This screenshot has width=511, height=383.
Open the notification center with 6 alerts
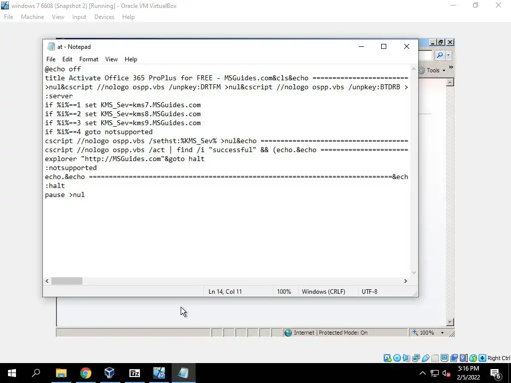(x=496, y=374)
